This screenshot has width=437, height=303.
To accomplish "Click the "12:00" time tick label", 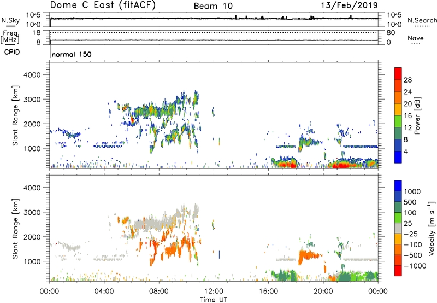I will [214, 292].
